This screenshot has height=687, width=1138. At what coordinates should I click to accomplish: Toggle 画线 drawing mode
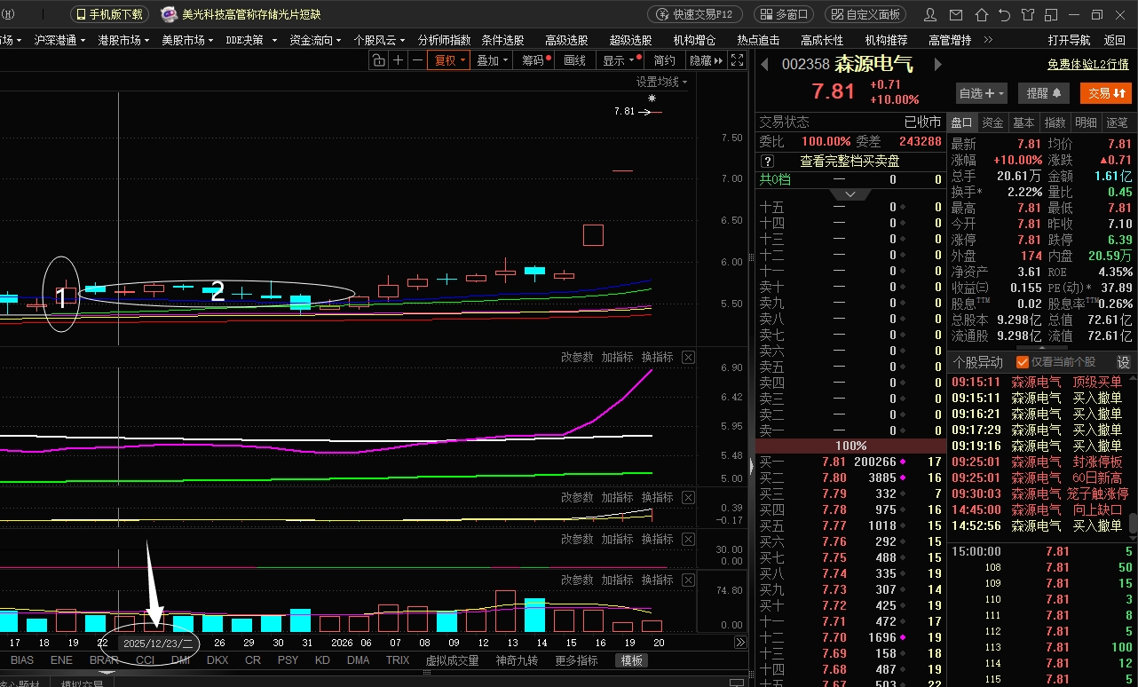click(x=575, y=60)
